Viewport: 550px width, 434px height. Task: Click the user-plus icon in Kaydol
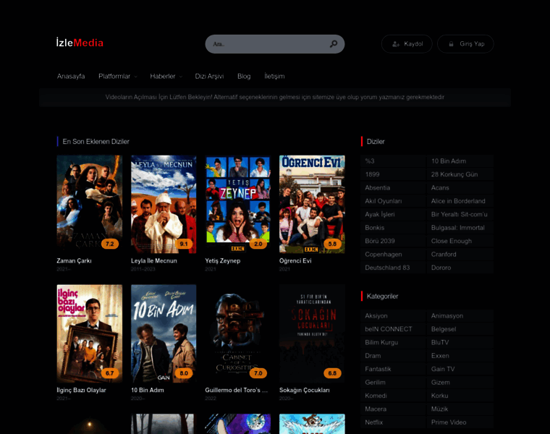396,44
